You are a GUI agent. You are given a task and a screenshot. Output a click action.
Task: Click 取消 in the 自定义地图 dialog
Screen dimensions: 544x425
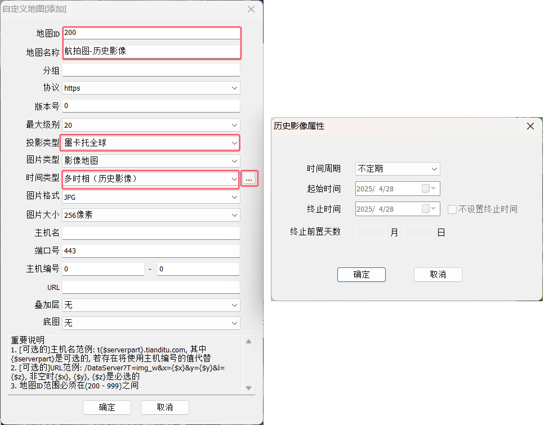click(165, 408)
